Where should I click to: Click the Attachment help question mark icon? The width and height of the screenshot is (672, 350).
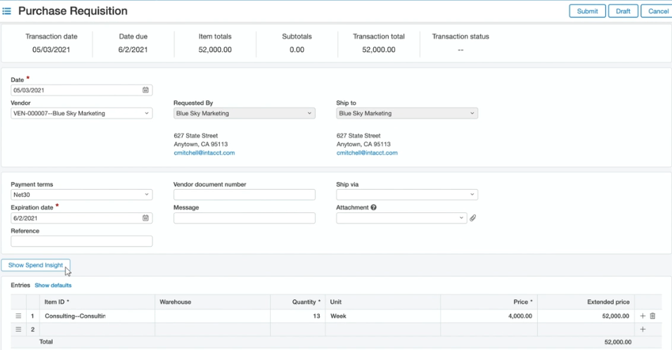click(373, 207)
